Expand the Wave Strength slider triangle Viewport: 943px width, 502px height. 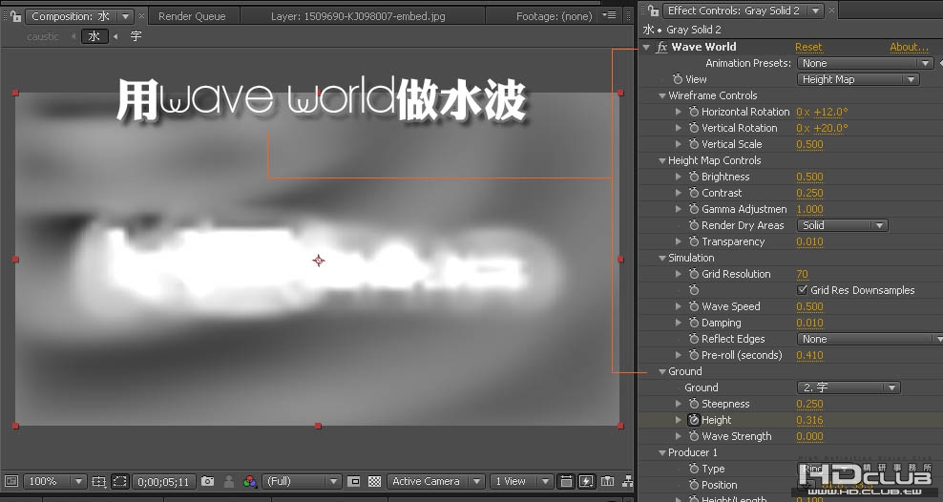tap(679, 436)
